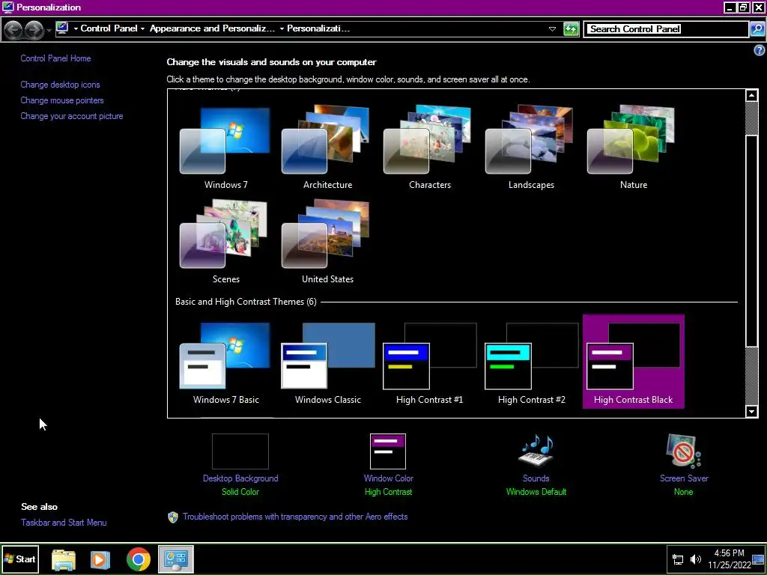Expand dropdown before Control Panel breadcrumb

click(x=76, y=29)
